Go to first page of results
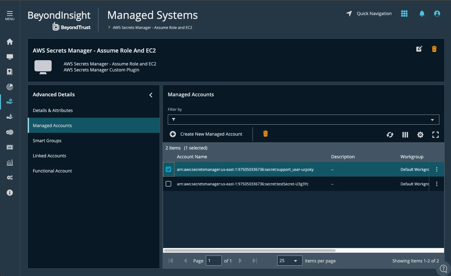 (x=171, y=261)
